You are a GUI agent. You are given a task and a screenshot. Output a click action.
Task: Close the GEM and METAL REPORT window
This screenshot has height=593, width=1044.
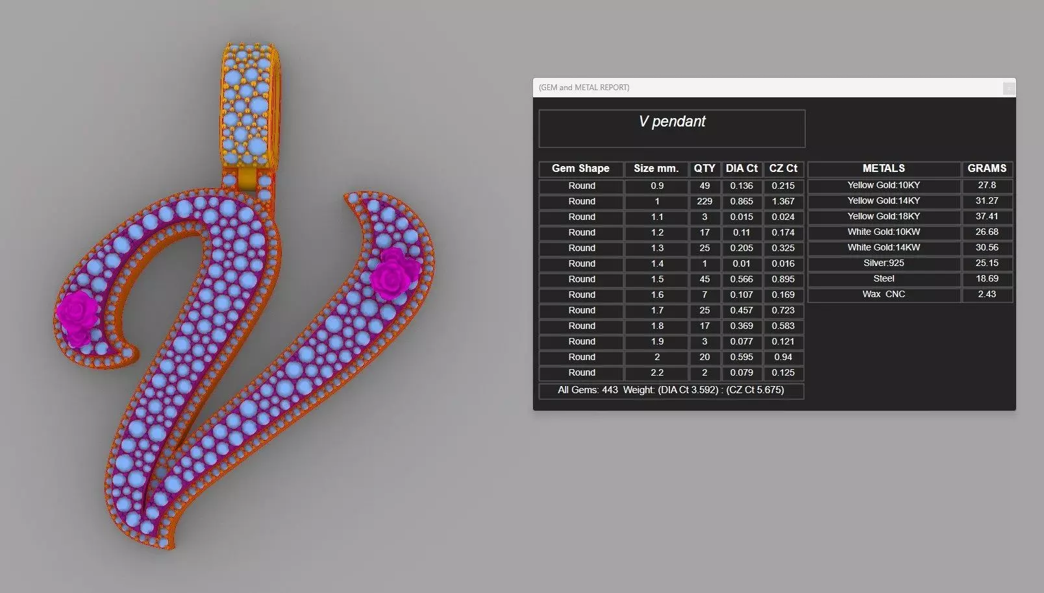point(1008,88)
